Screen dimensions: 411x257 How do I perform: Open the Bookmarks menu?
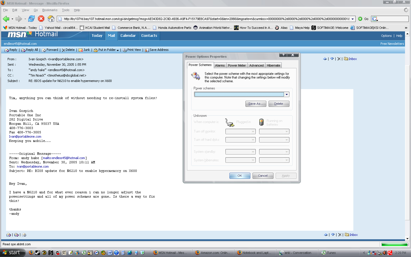point(50,10)
